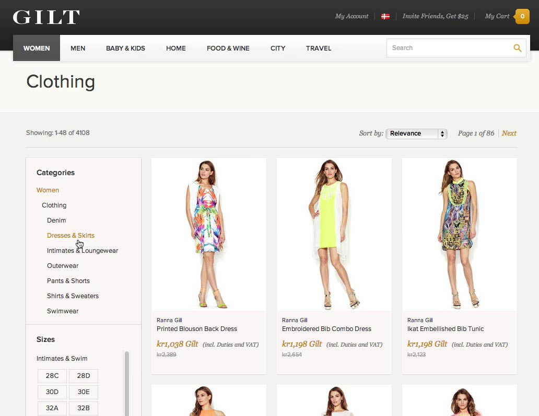
Task: Open the shopping cart count badge
Action: tap(522, 16)
